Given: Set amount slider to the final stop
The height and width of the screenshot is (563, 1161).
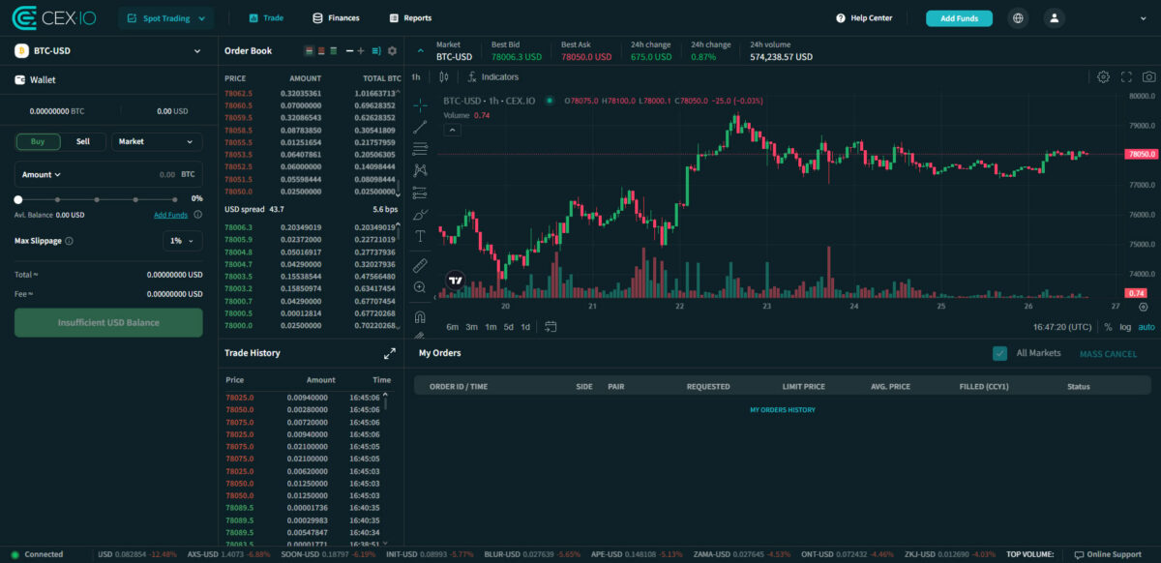Looking at the screenshot, I should 173,198.
